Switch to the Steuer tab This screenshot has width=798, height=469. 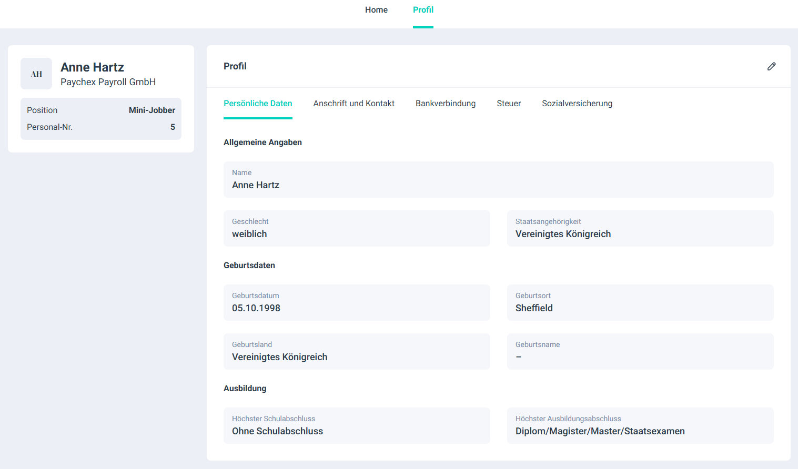pos(509,104)
